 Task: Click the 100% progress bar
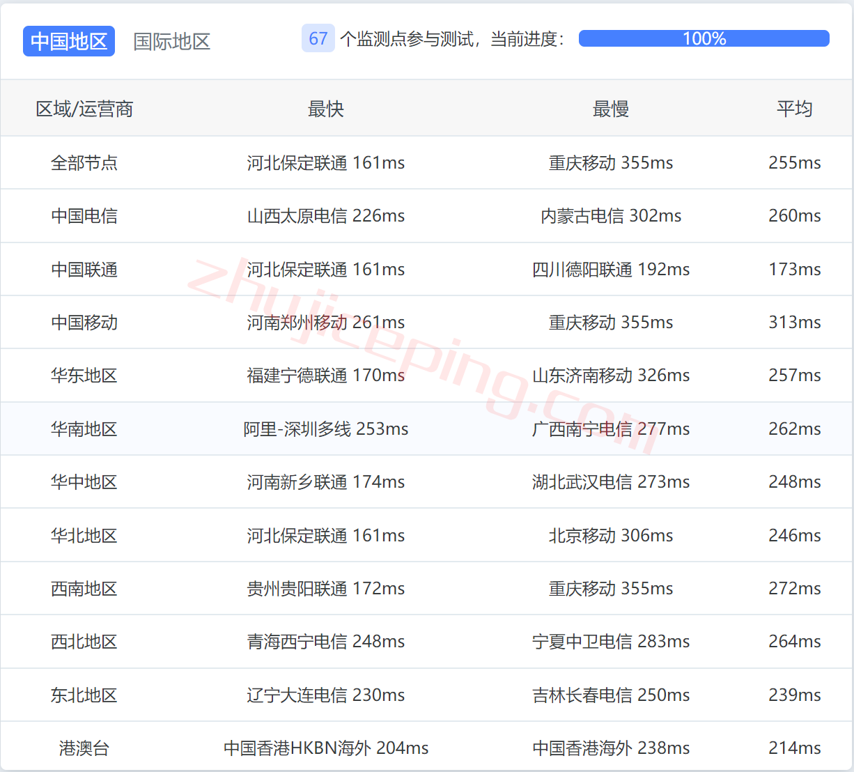(x=704, y=38)
